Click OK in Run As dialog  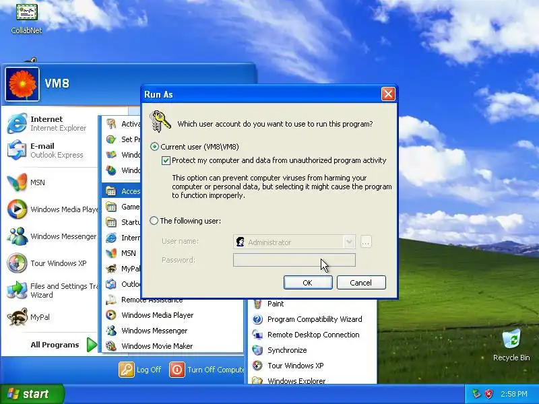pos(308,282)
